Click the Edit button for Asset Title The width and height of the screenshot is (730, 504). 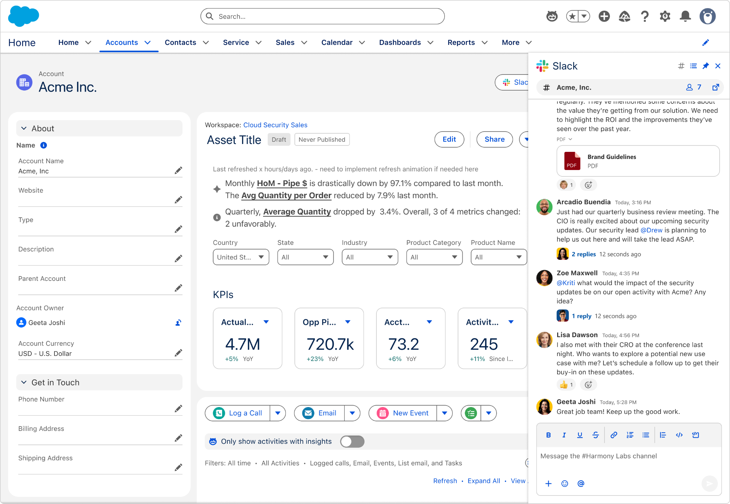coord(449,139)
